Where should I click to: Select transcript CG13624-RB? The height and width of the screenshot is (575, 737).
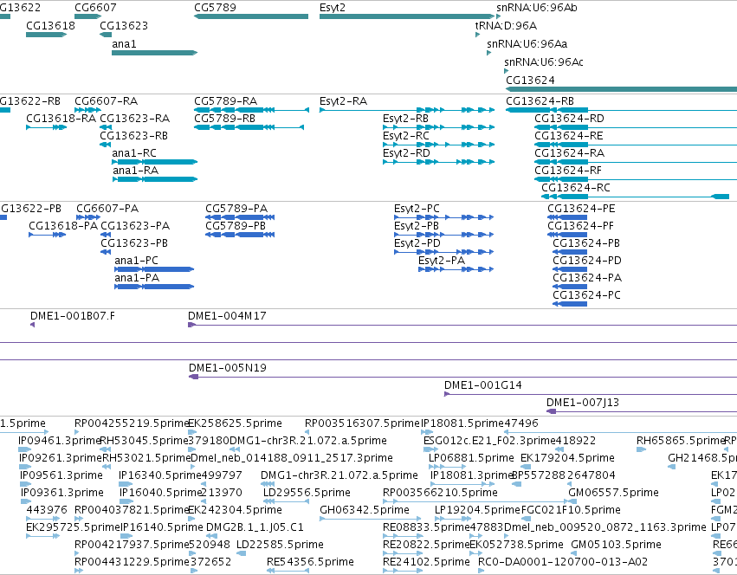pos(540,101)
